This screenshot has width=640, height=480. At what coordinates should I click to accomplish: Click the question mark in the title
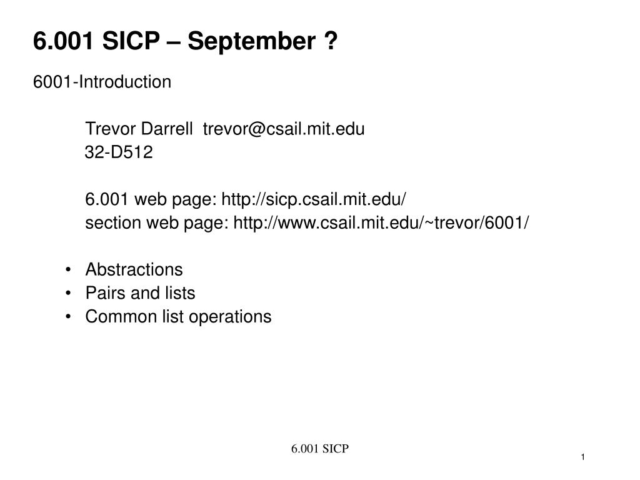tap(331, 41)
